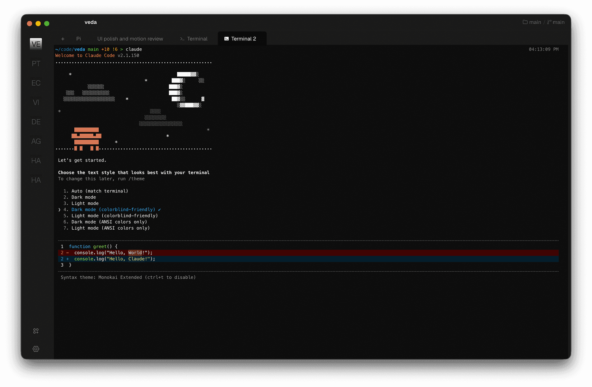Viewport: 592px width, 387px height.
Task: Click the veda window title
Action: click(x=90, y=22)
